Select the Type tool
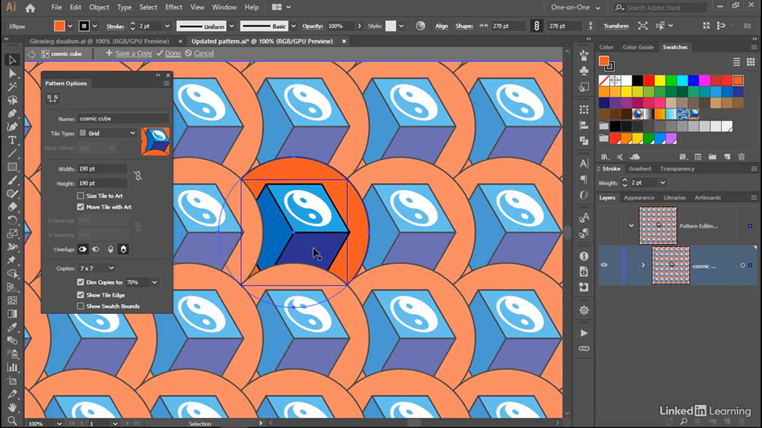This screenshot has width=762, height=428. (12, 140)
